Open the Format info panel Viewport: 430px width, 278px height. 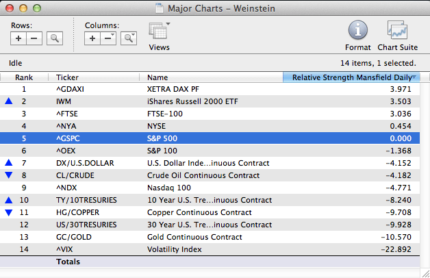(x=359, y=31)
